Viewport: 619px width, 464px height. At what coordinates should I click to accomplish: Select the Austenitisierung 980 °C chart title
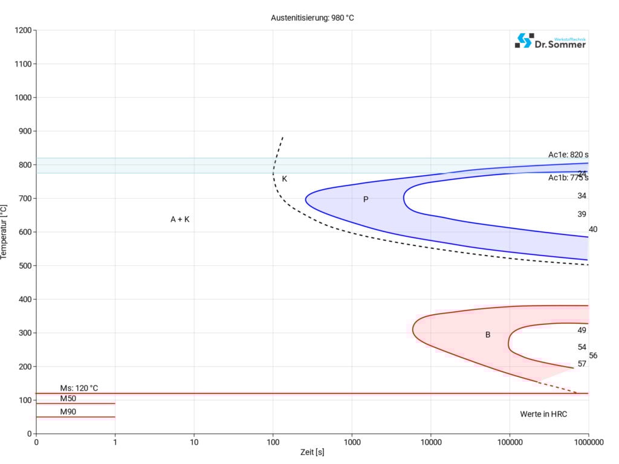coord(312,18)
